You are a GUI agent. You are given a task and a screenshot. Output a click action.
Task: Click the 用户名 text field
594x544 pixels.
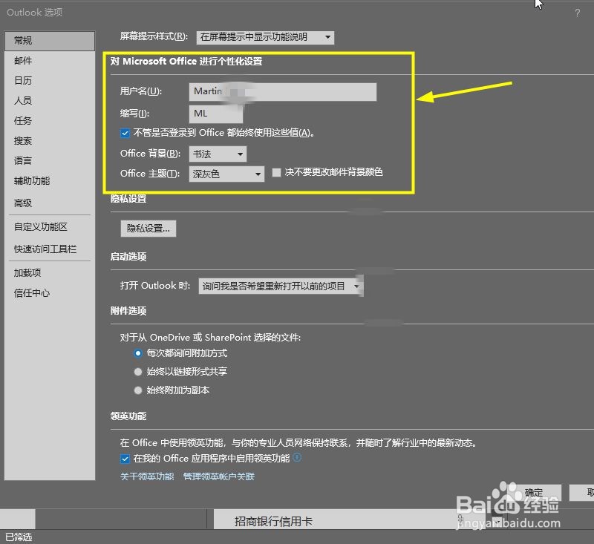coord(283,91)
